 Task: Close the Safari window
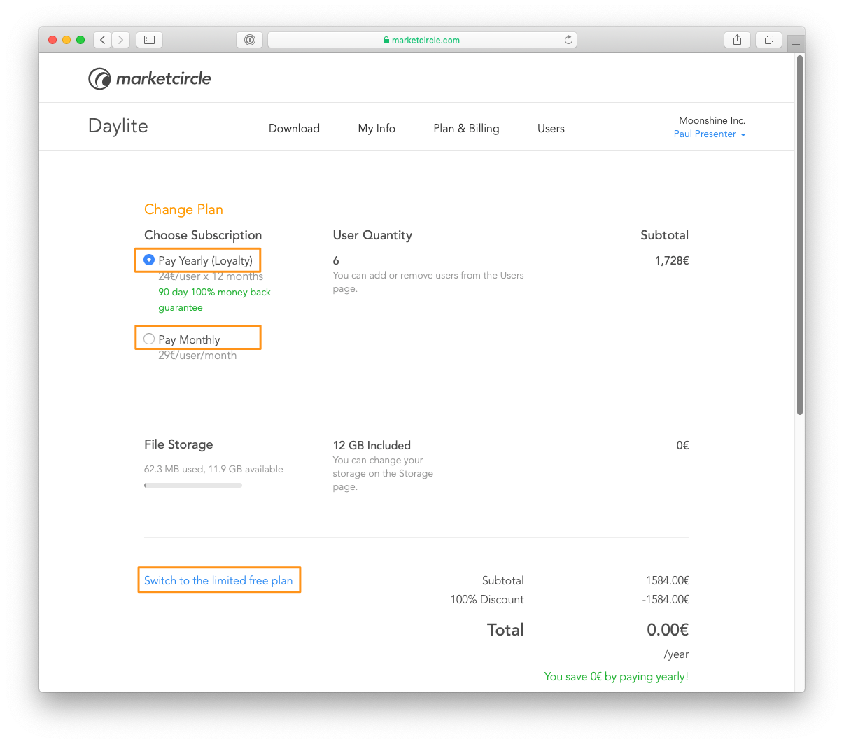[x=52, y=40]
